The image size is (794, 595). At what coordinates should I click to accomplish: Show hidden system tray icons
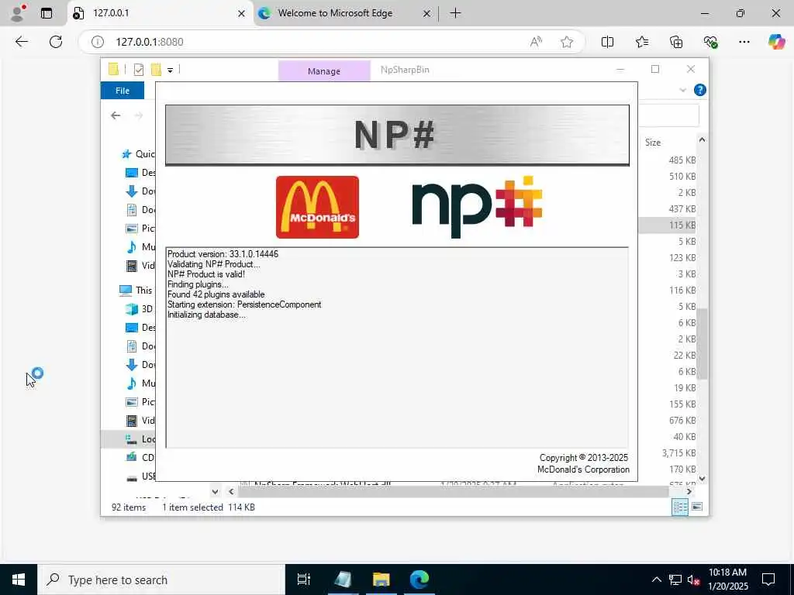tap(656, 580)
